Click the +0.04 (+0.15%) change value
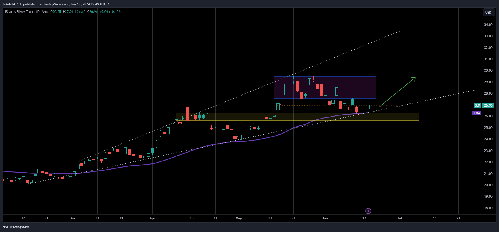Screen dimensions: 499x232 tap(111, 12)
